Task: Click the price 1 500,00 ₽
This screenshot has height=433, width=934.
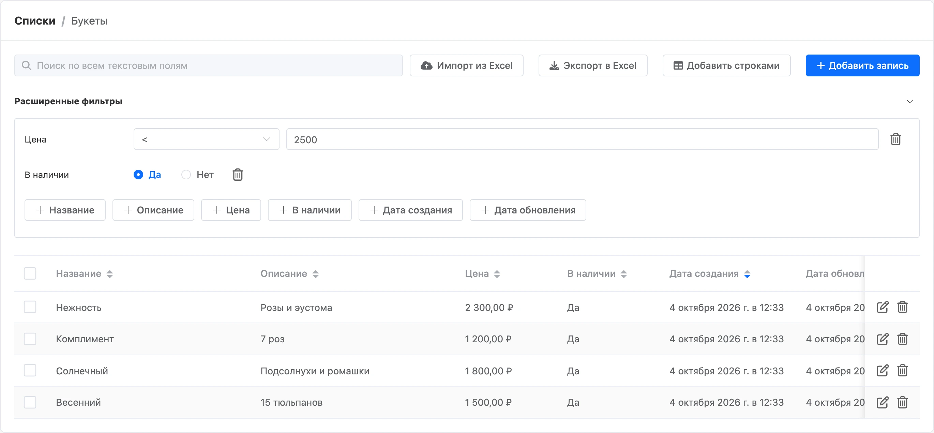Action: [x=488, y=403]
